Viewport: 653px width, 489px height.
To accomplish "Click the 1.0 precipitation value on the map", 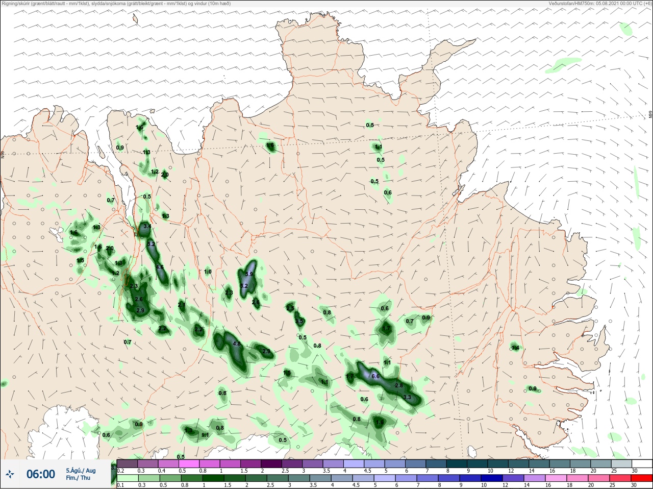I will (x=208, y=272).
